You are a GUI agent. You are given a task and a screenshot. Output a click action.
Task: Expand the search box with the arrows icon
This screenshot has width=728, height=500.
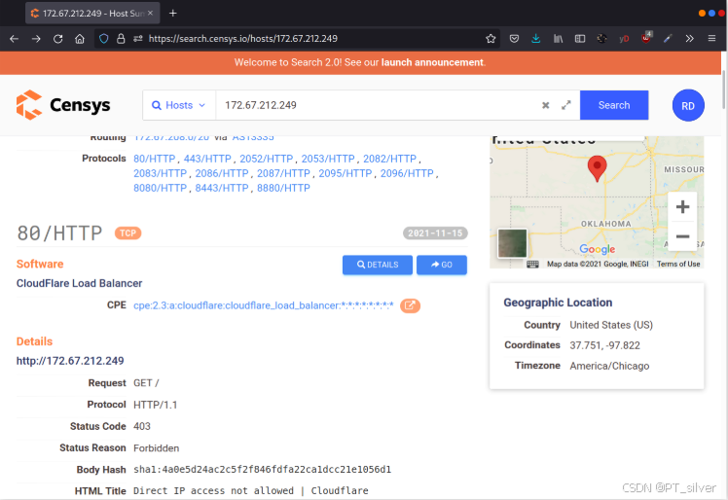[x=566, y=105]
